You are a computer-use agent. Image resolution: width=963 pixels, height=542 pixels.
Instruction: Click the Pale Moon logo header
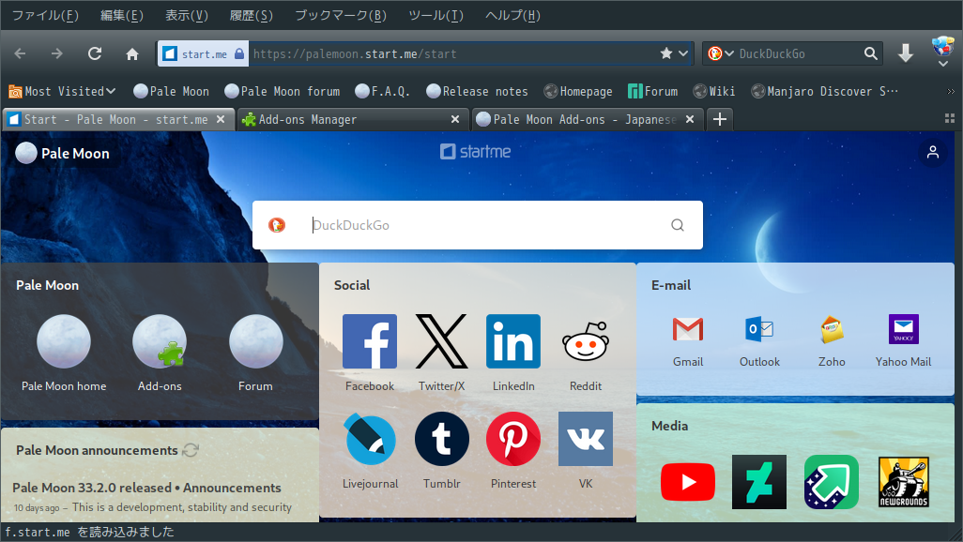click(62, 154)
